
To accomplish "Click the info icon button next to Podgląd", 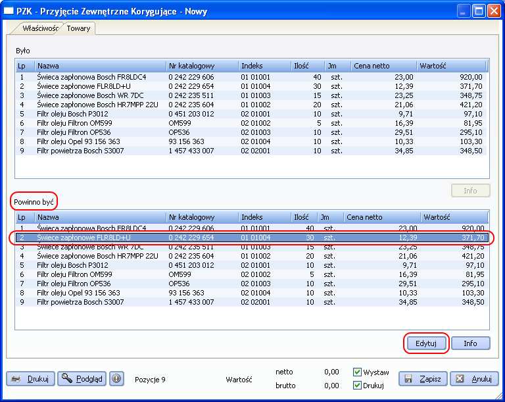I will coord(116,378).
